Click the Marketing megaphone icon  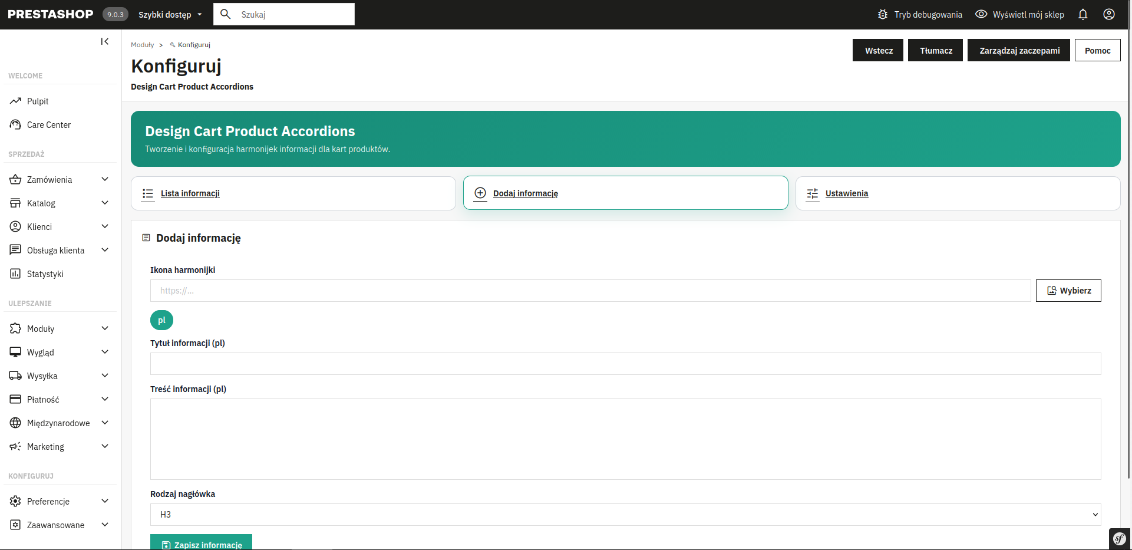(x=15, y=447)
